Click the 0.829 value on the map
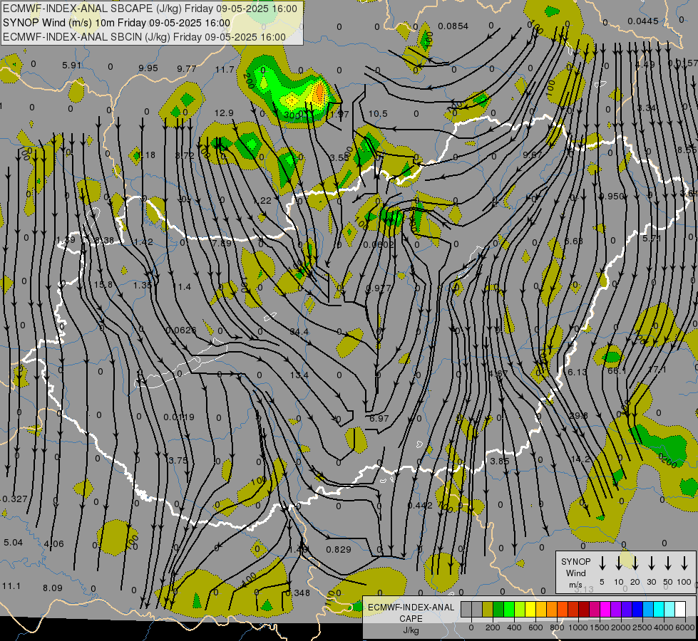 339,550
